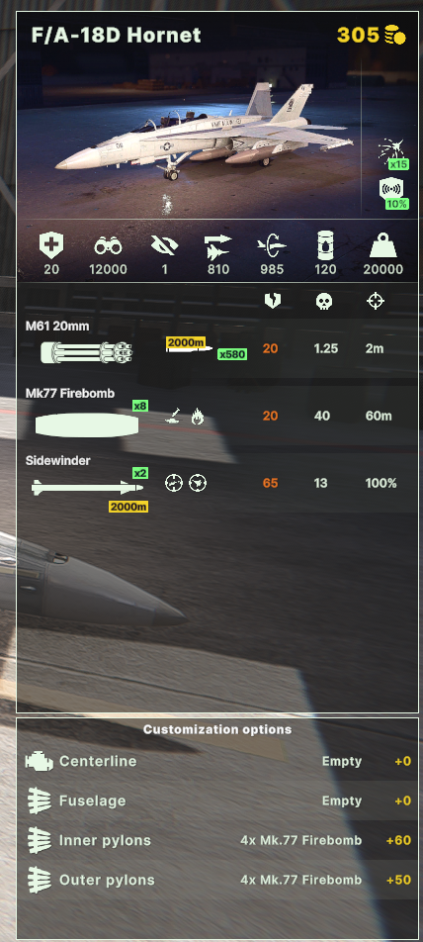Click the armor penetration column header icon

pos(273,302)
